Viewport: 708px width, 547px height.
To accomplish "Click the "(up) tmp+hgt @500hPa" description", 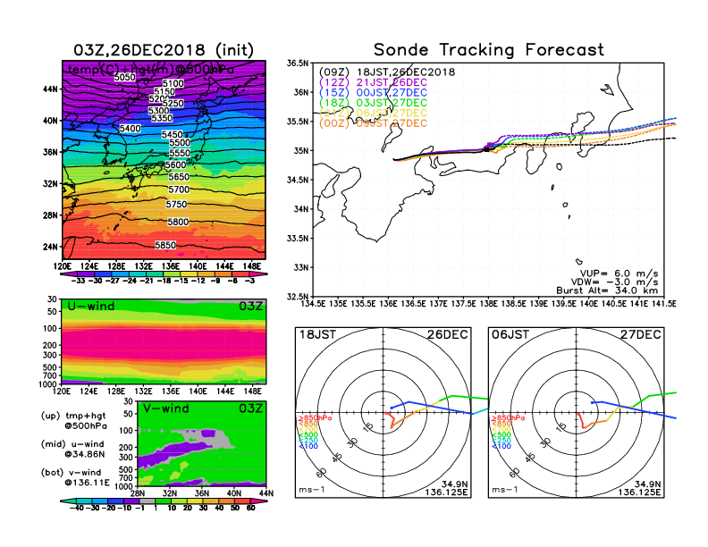I will point(73,421).
